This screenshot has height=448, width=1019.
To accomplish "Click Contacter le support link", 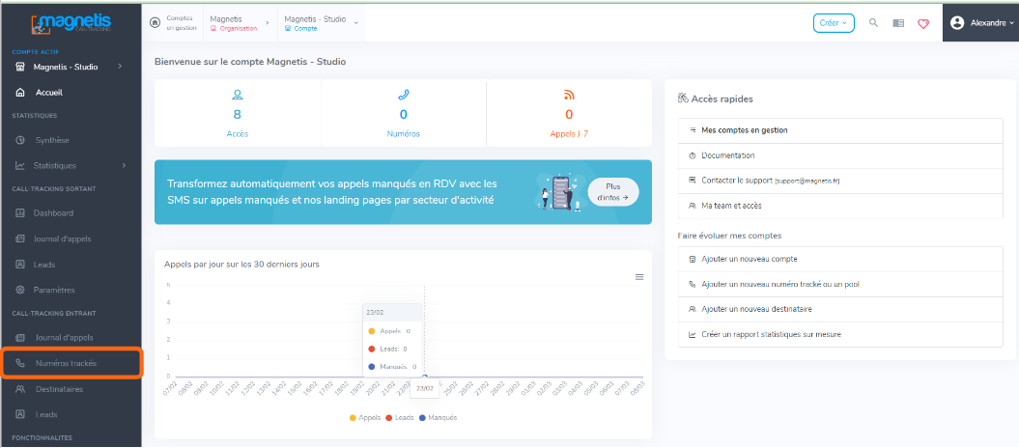I will 840,181.
